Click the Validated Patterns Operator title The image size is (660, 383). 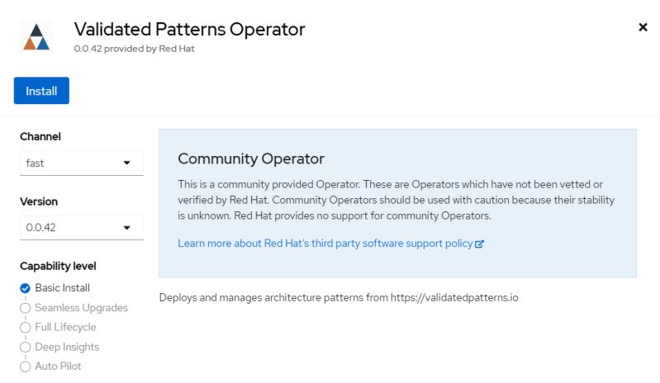189,30
